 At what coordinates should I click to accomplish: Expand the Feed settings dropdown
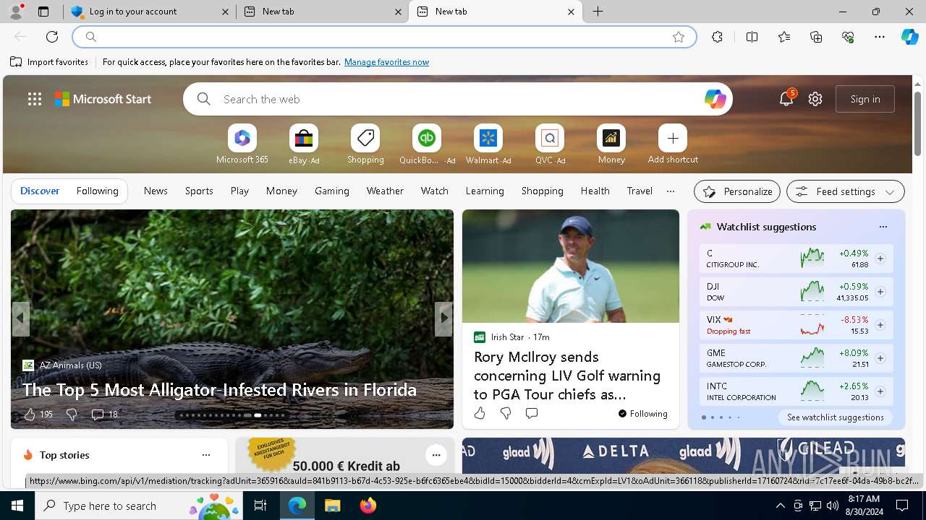coord(846,191)
